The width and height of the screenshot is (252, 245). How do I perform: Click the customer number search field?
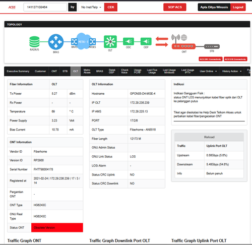coord(45,7)
